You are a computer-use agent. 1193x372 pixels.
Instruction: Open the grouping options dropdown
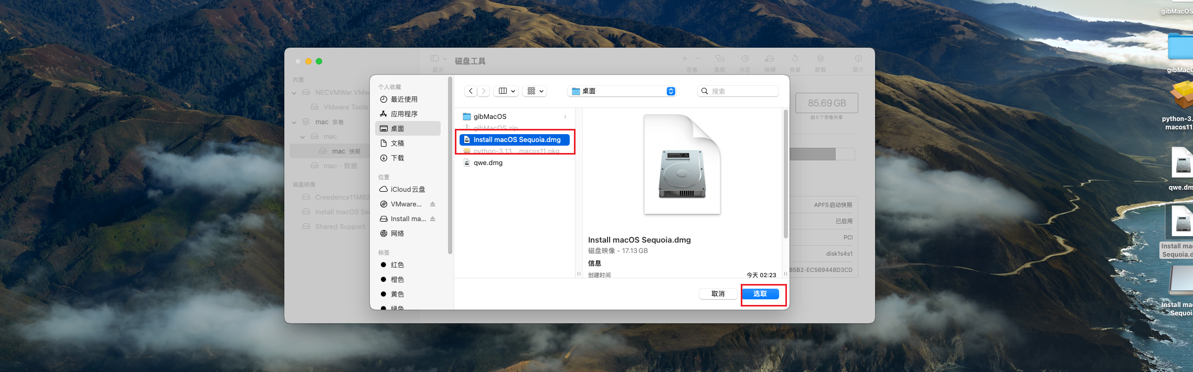click(x=535, y=91)
